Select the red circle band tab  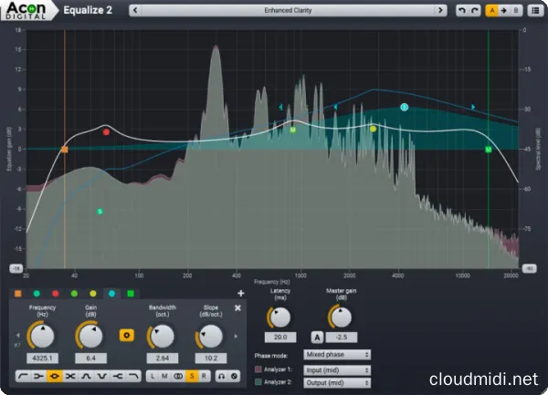coord(55,294)
